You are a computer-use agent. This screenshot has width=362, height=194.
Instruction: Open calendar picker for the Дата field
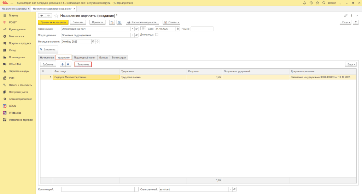[178, 29]
